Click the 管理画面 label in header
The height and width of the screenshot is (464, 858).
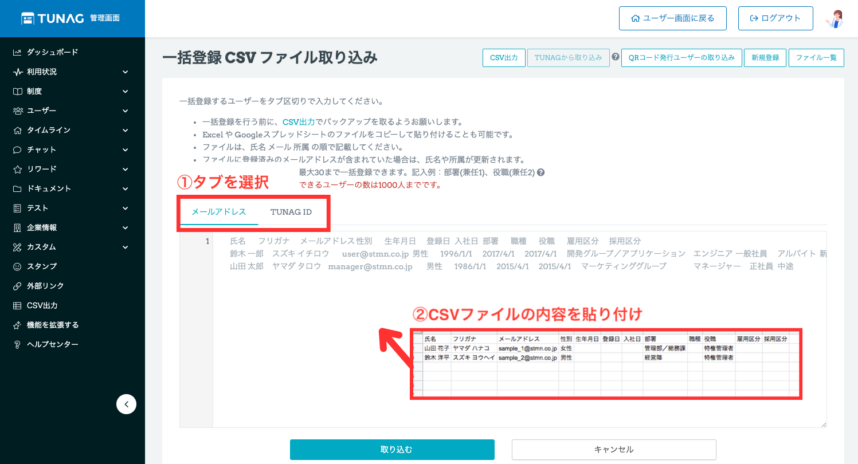click(105, 18)
